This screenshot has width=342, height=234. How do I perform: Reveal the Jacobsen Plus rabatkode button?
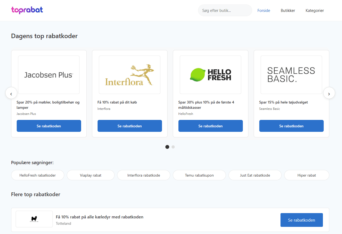49,126
